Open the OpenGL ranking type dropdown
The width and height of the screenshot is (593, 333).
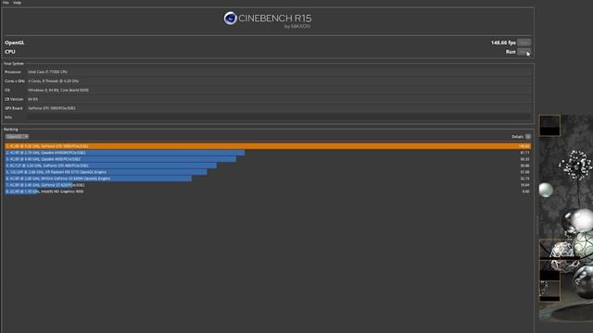17,137
